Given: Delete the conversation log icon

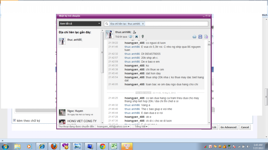Looking at the screenshot, I should 206,37.
